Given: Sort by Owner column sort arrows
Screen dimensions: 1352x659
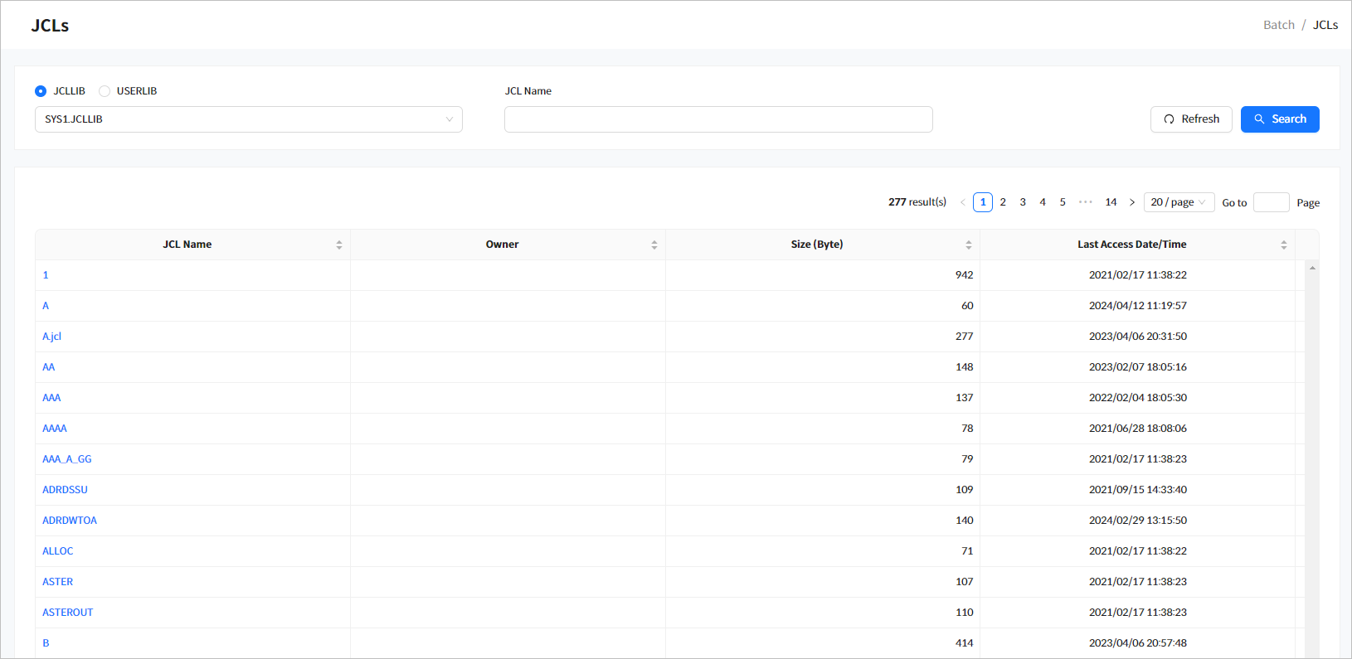Looking at the screenshot, I should coord(654,245).
